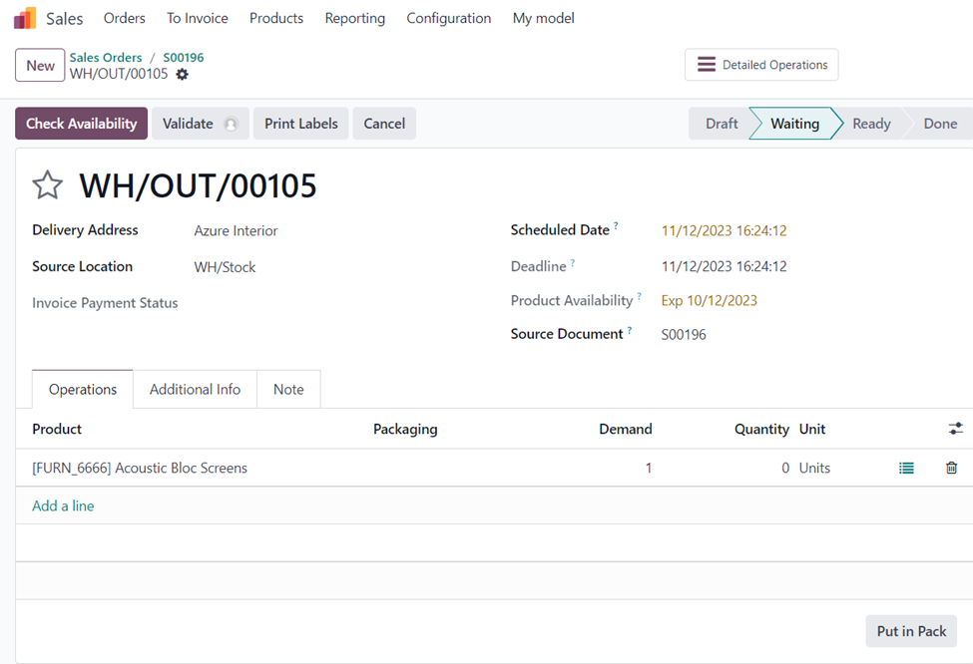Click the Put in Pack button
Screen dimensions: 973x664
coord(910,631)
